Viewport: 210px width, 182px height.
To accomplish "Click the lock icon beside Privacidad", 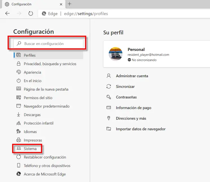I will (x=19, y=64).
